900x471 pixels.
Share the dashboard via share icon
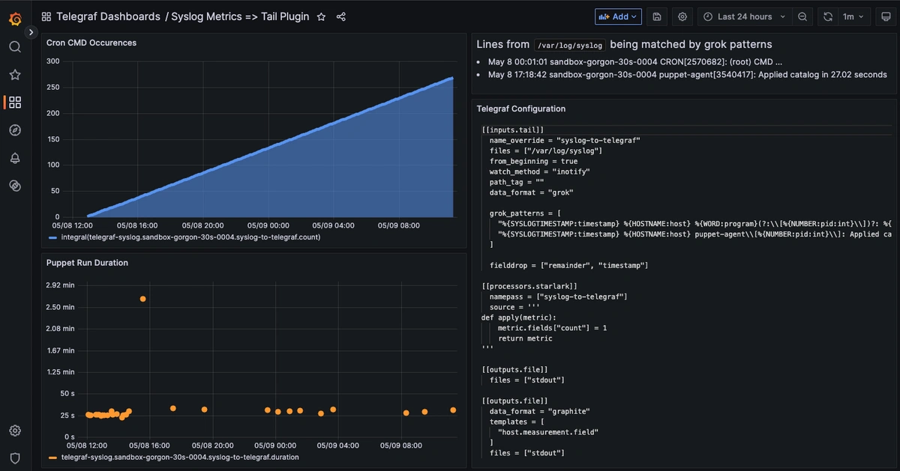tap(341, 16)
